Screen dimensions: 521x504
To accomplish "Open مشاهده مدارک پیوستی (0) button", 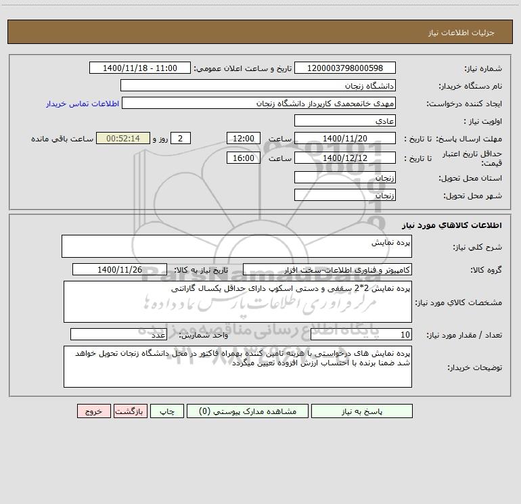I will 248,411.
